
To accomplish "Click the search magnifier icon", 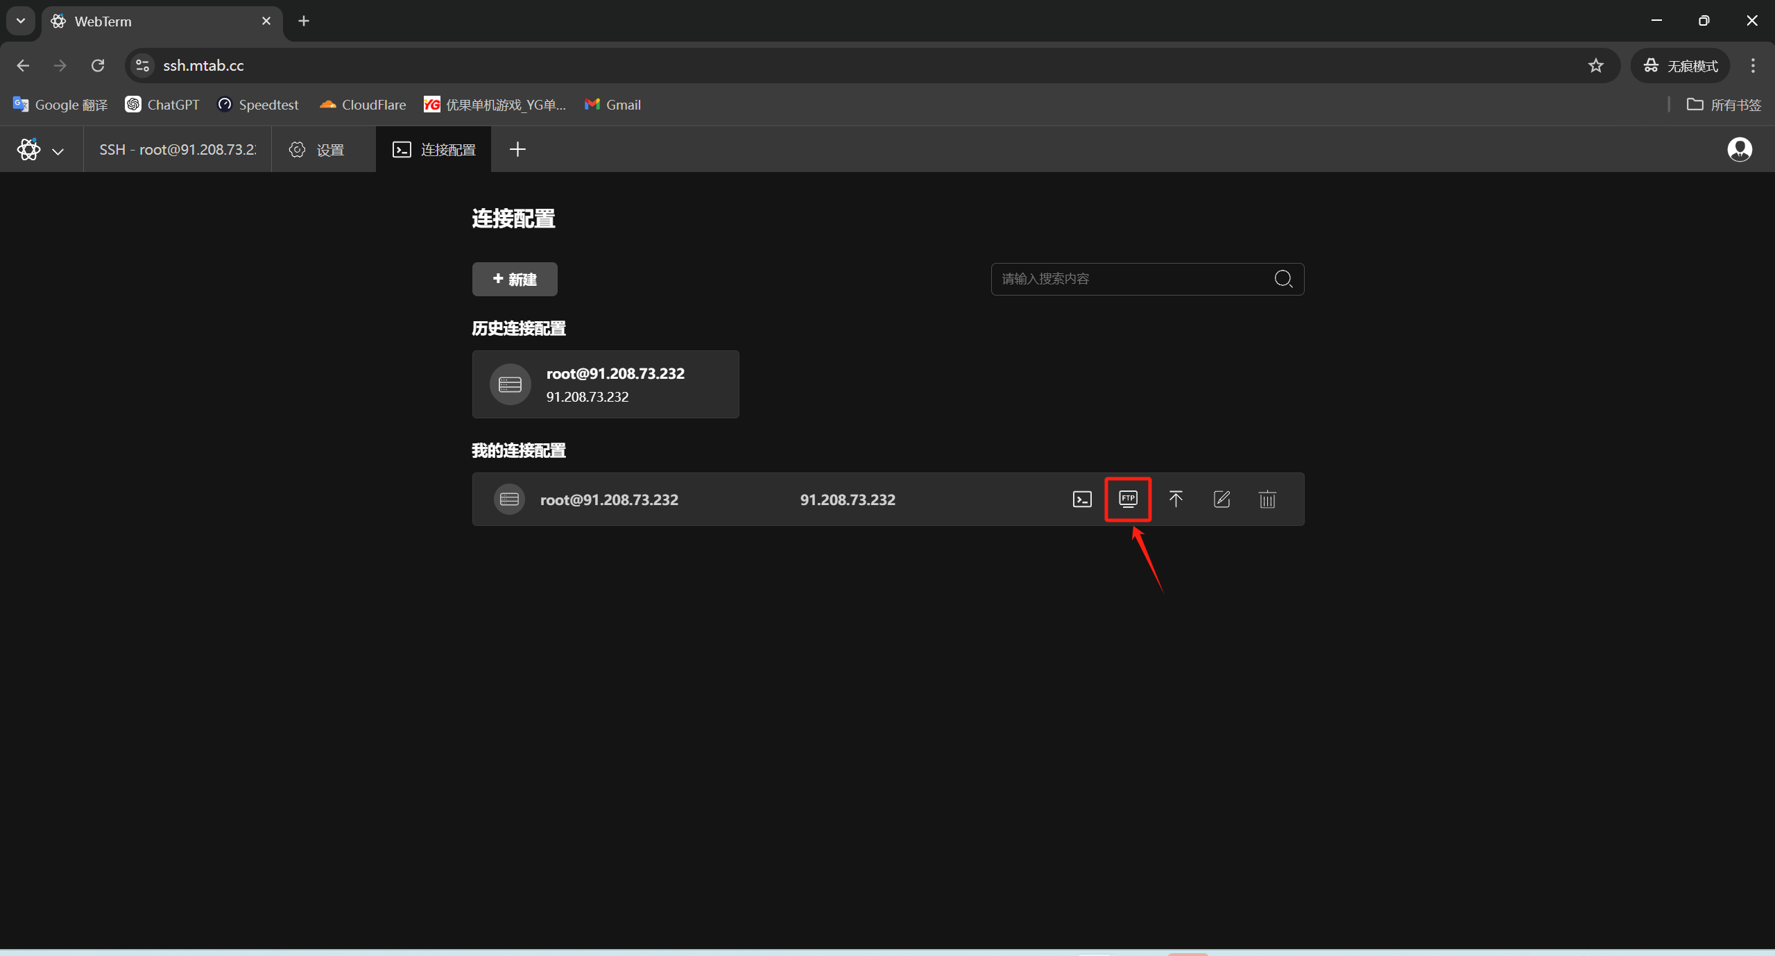I will pyautogui.click(x=1283, y=279).
